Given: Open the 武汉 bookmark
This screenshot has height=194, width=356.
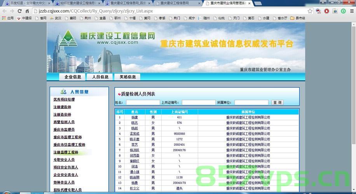Looking at the screenshot, I should 56,18.
